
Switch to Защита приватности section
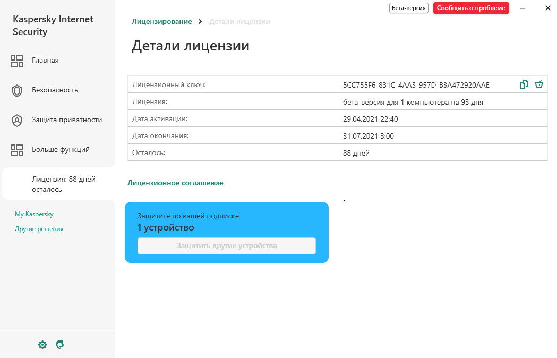click(x=67, y=120)
